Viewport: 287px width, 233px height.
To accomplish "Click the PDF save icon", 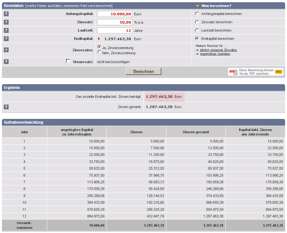I will (x=233, y=72).
